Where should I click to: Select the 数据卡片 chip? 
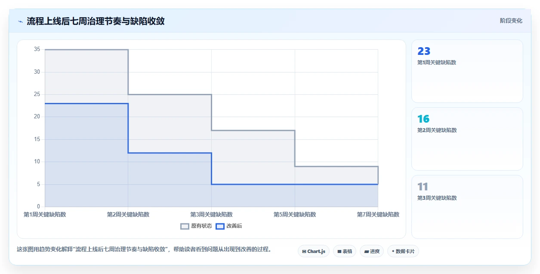(x=403, y=251)
